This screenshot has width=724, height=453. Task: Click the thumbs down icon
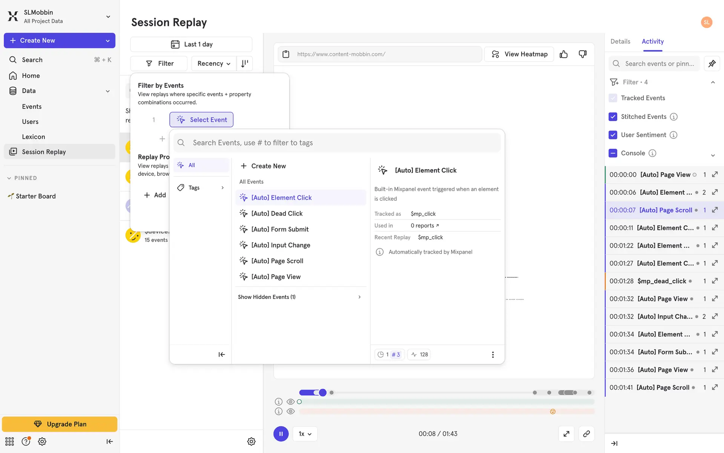583,54
